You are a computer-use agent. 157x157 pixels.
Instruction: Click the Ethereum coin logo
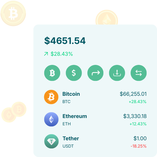pyautogui.click(x=51, y=119)
